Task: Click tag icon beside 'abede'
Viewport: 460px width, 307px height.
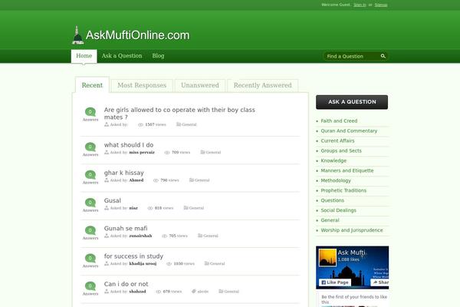Action: click(194, 291)
